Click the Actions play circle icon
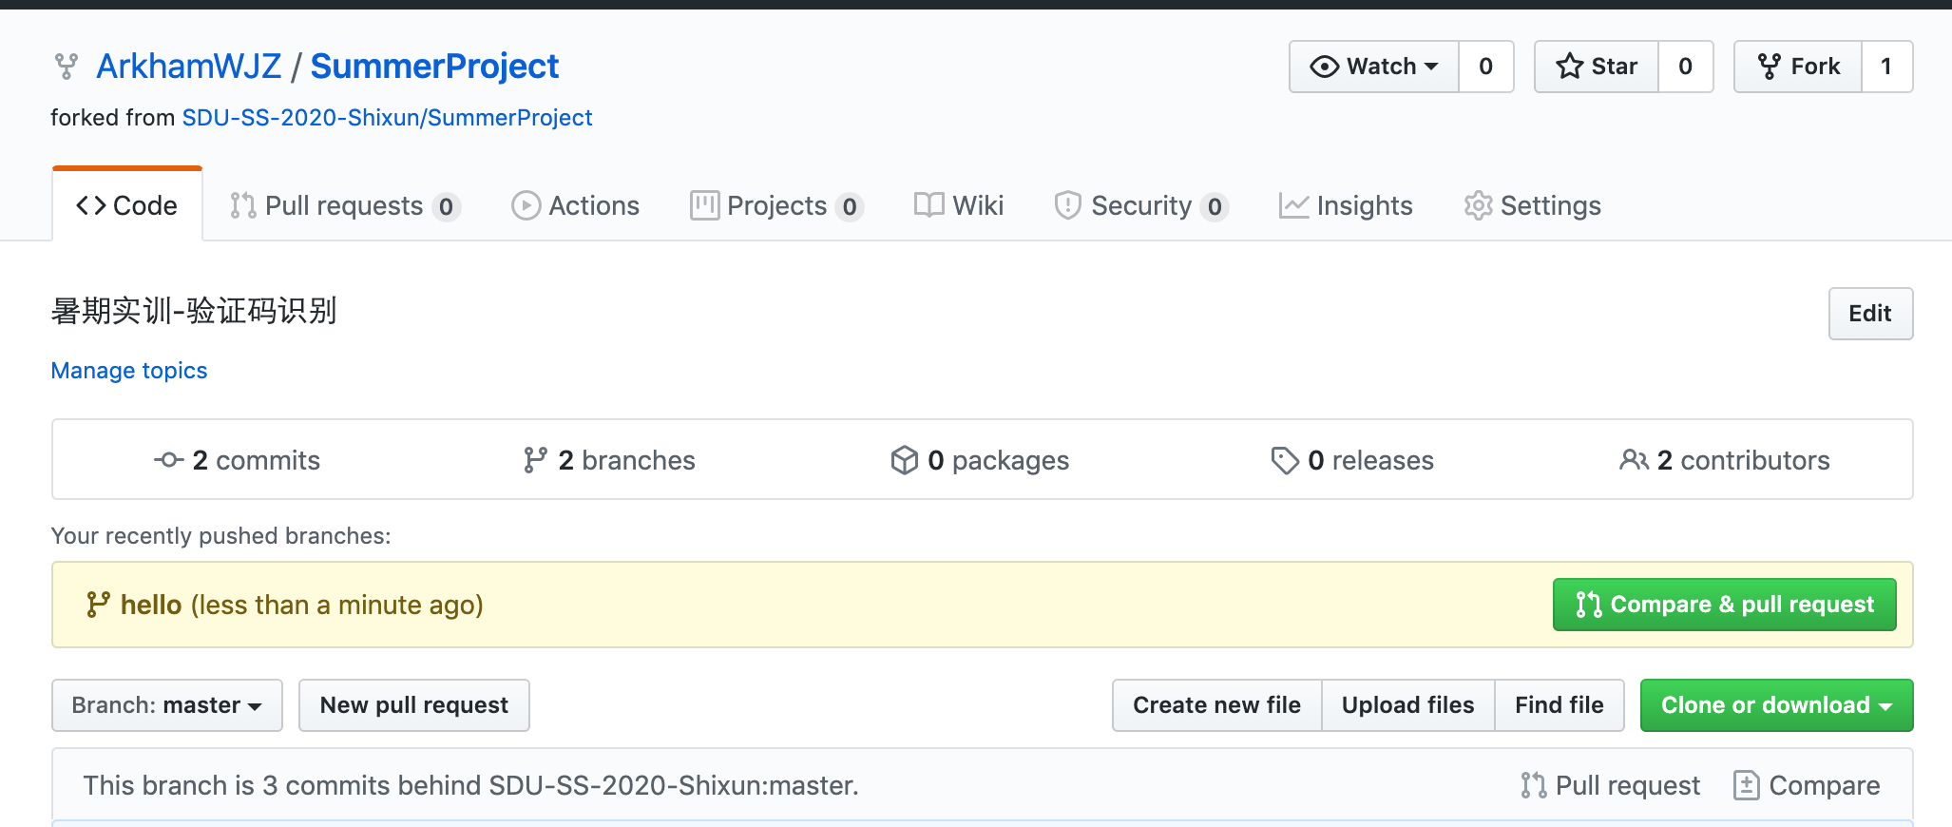Image resolution: width=1952 pixels, height=827 pixels. (526, 205)
